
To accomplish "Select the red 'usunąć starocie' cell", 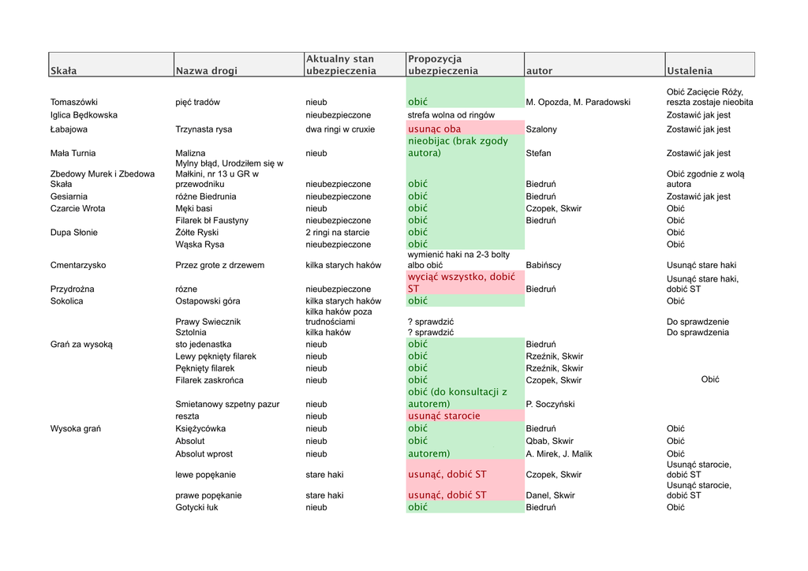I will [444, 416].
